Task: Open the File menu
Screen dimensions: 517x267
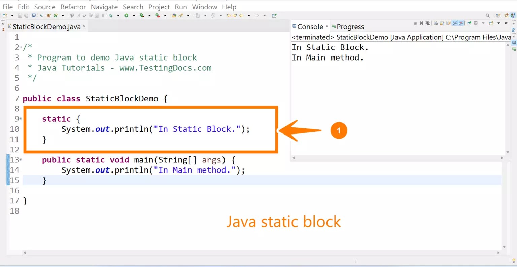Action: click(7, 7)
